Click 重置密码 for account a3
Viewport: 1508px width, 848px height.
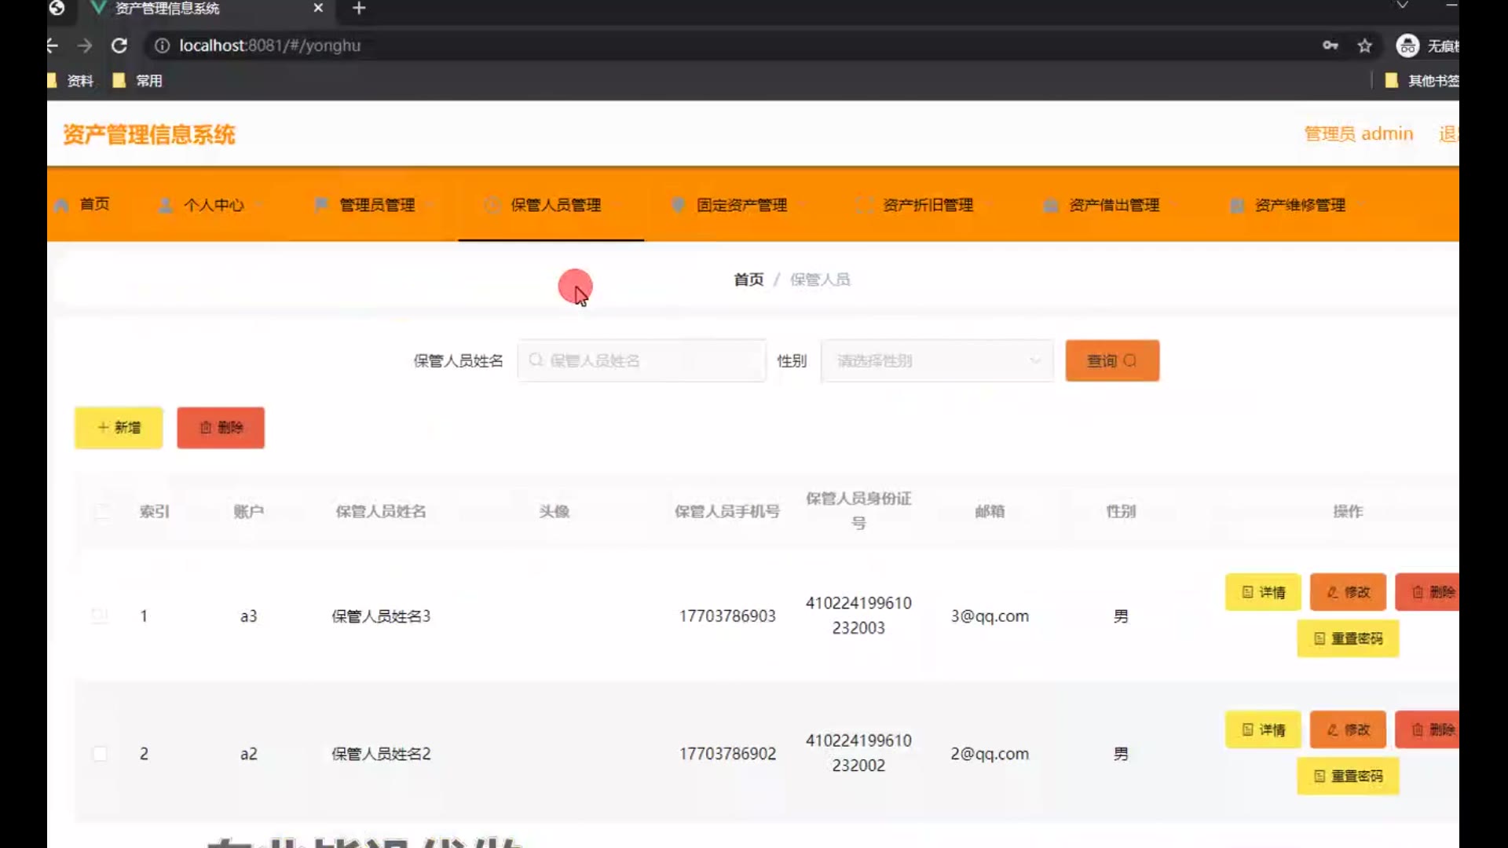(x=1348, y=638)
